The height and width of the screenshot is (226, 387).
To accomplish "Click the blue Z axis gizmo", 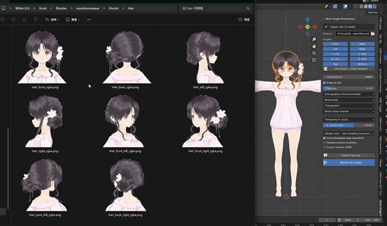I will pos(307,19).
